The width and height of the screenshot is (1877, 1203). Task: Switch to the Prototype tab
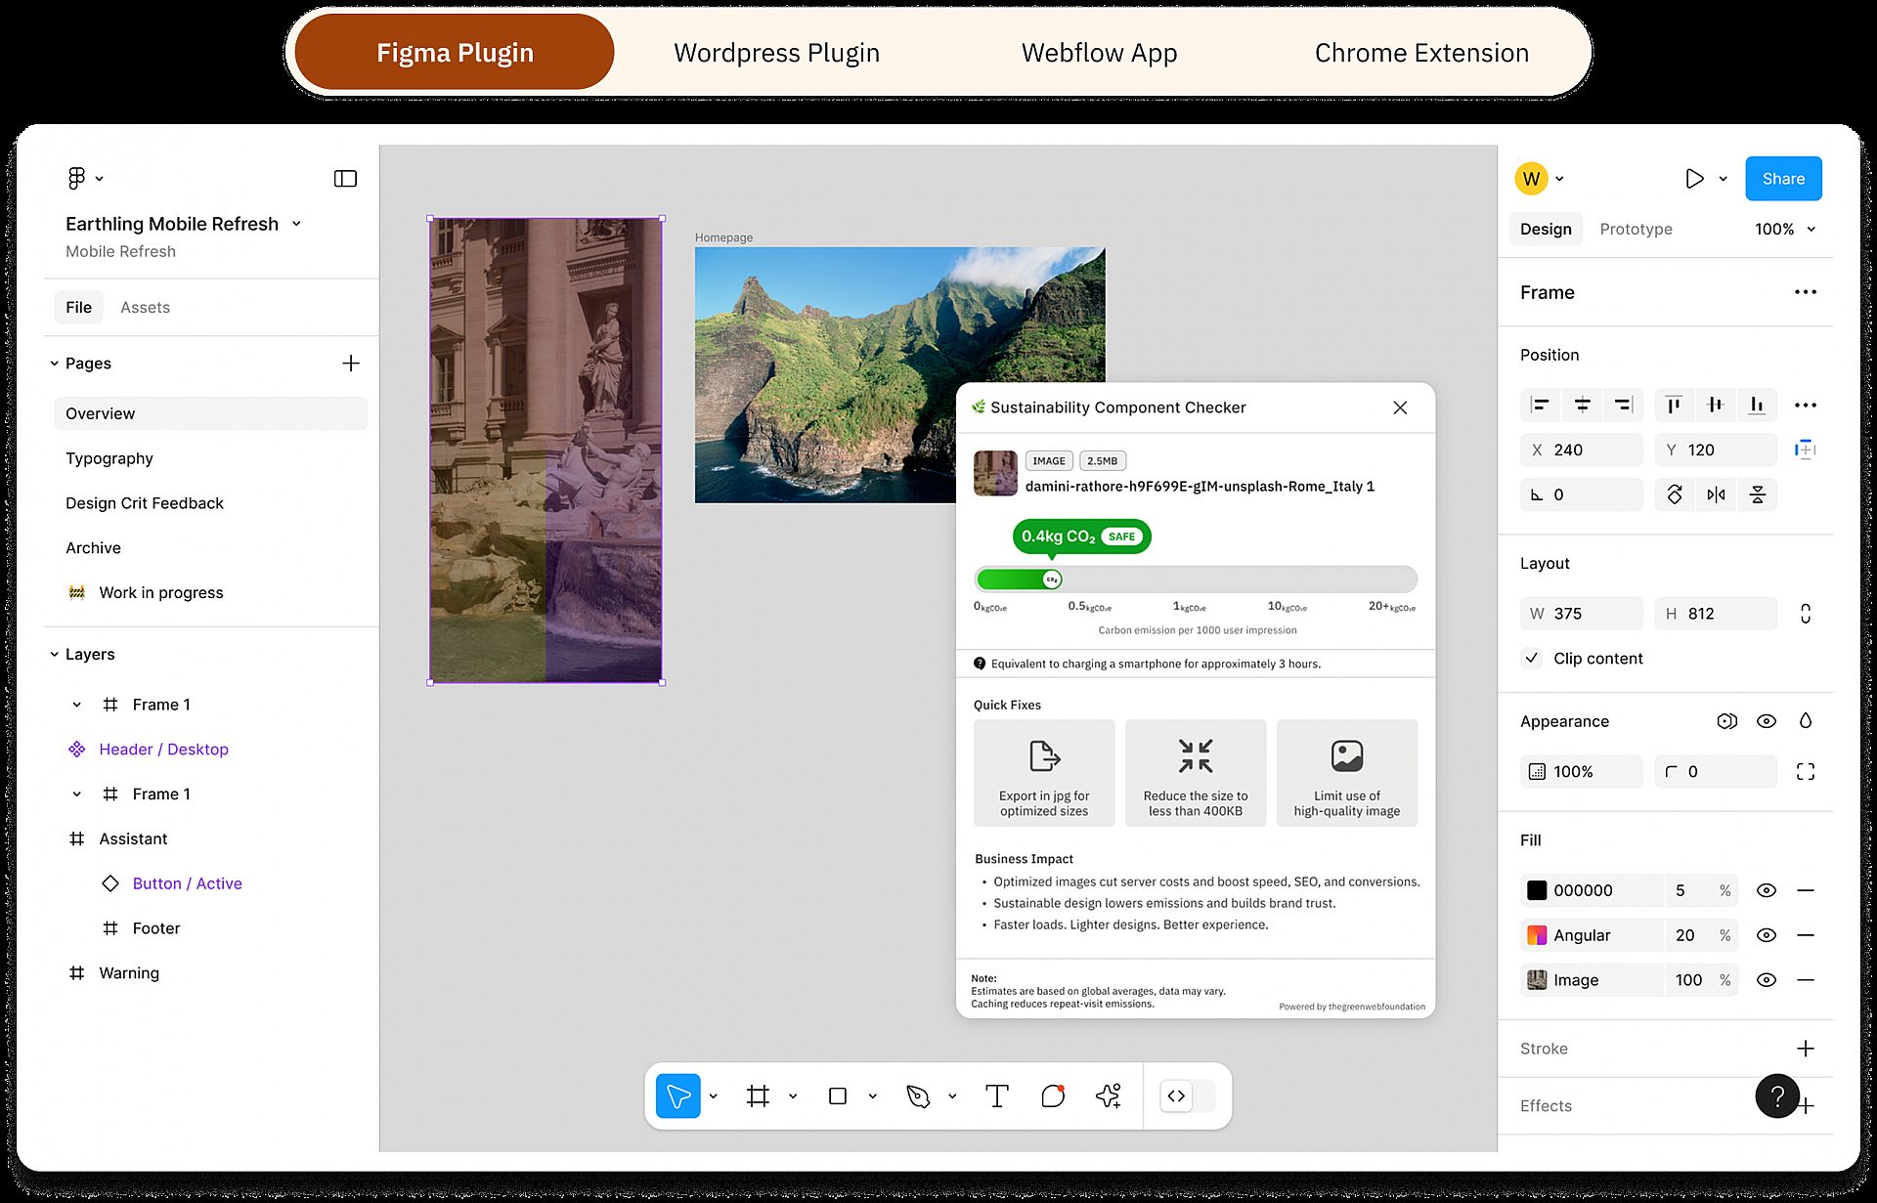[x=1636, y=229]
